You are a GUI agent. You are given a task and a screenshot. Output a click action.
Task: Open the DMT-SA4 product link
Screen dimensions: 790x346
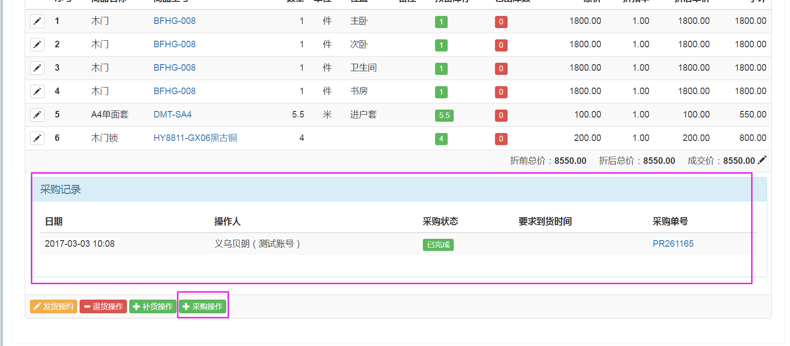172,114
